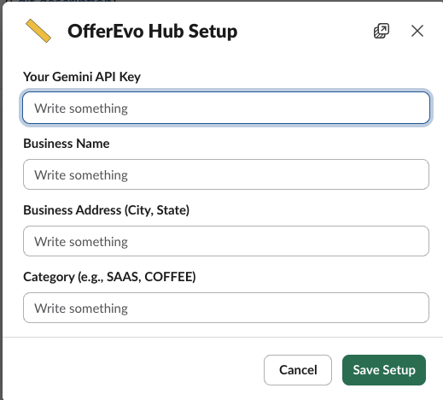The image size is (443, 400).
Task: Click the yellow ruler app icon
Action: 38,31
